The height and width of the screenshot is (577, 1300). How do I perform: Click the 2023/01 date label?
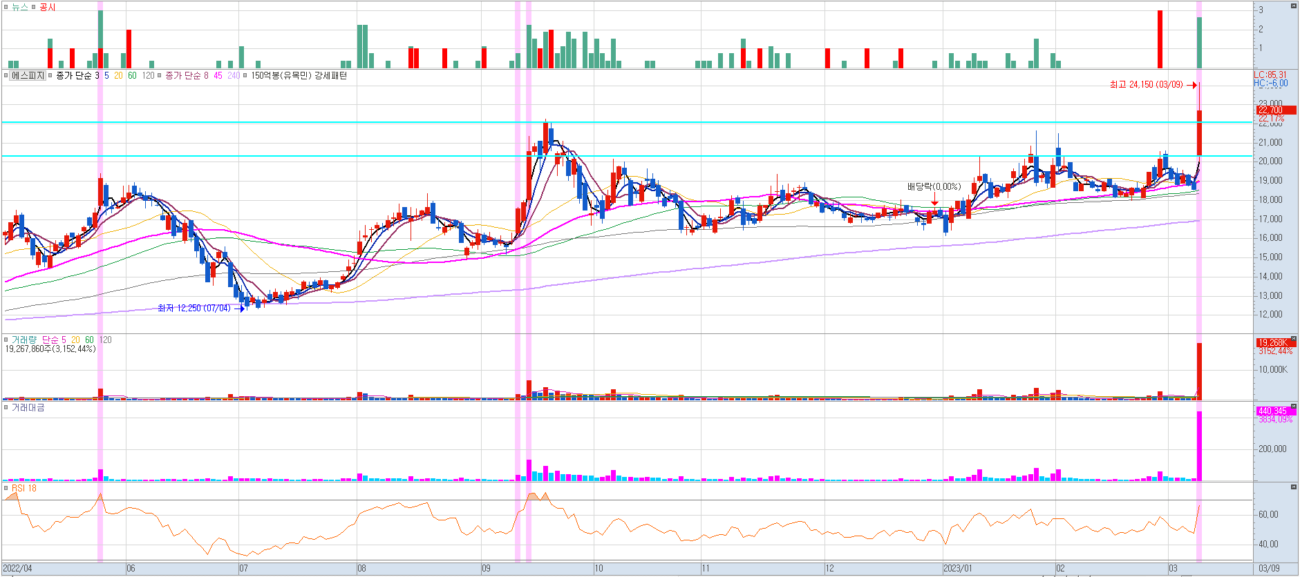[958, 569]
